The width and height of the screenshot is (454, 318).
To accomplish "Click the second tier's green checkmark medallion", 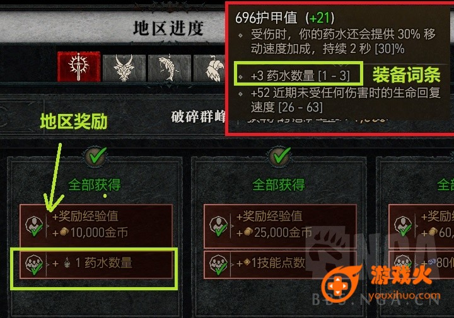I will pyautogui.click(x=281, y=157).
